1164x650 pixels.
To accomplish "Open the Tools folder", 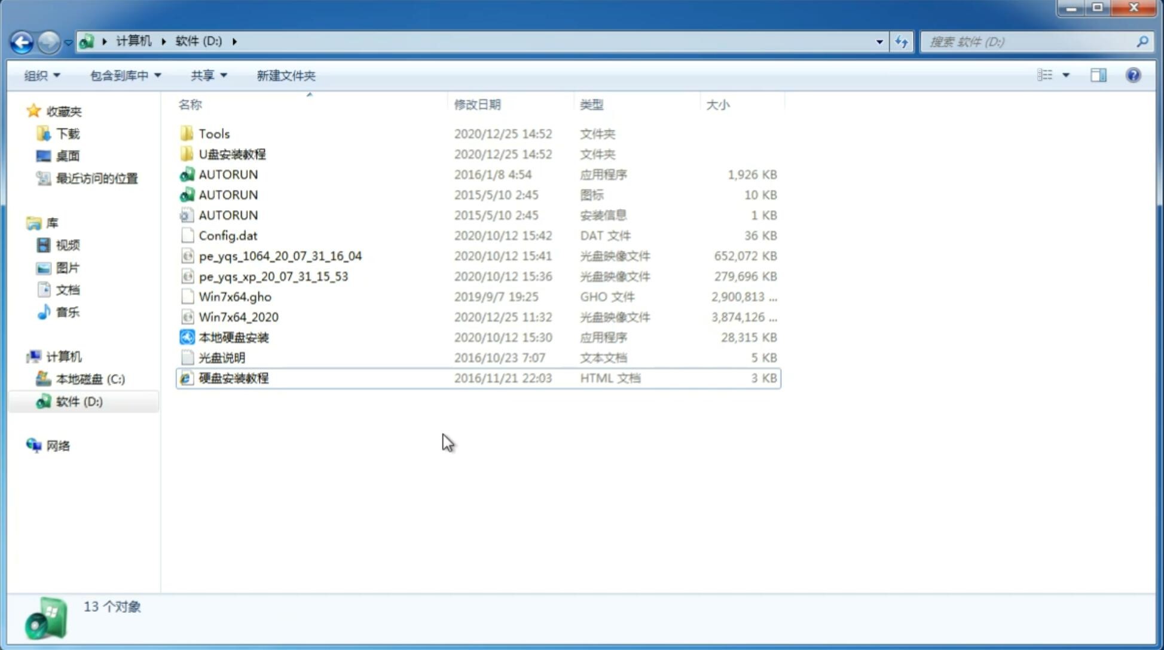I will (213, 133).
